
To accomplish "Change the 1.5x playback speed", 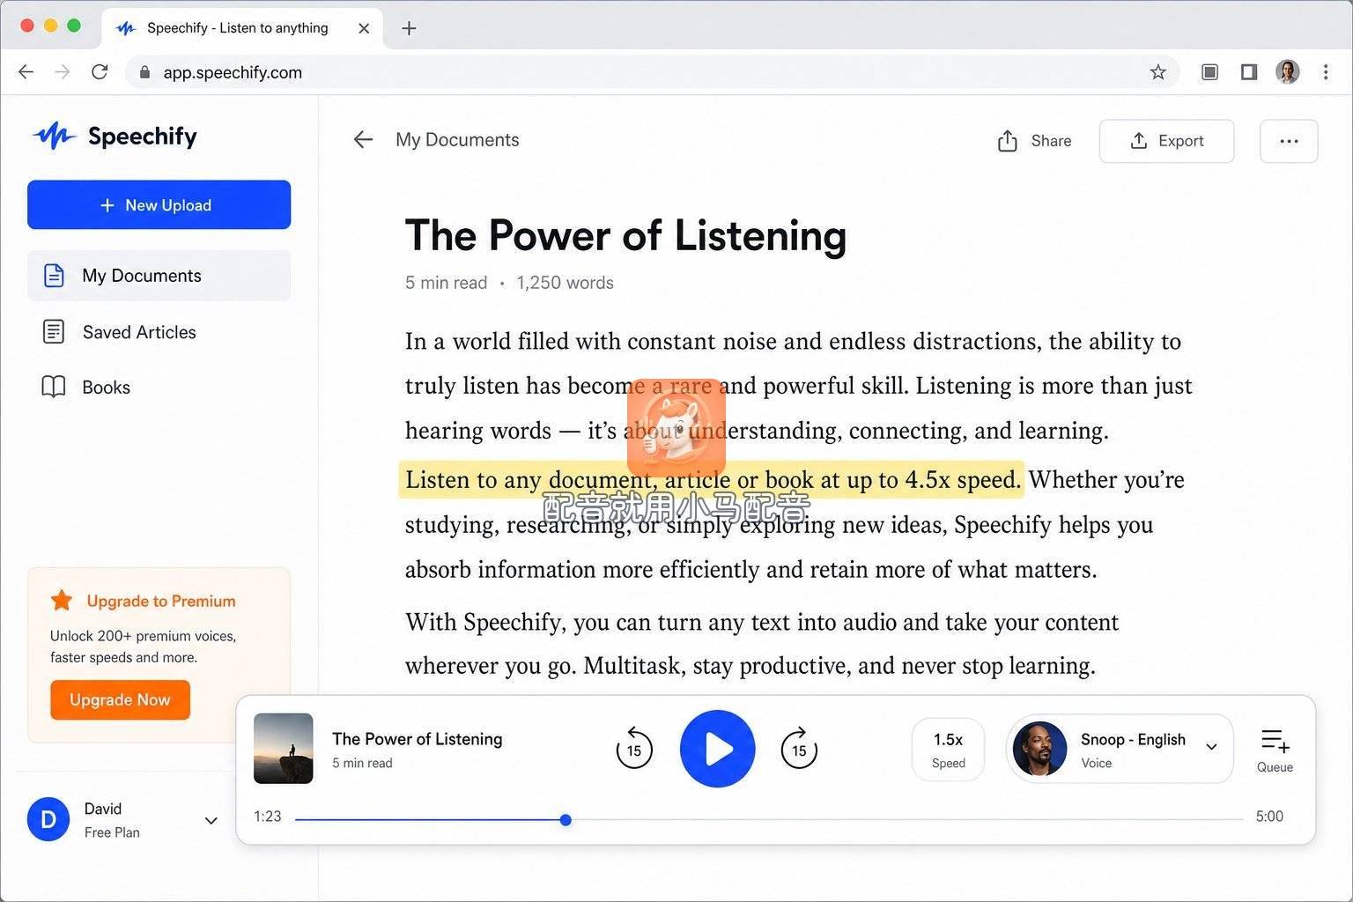I will (x=948, y=750).
